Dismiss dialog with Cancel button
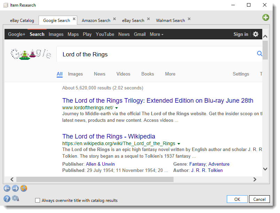 pos(259,199)
